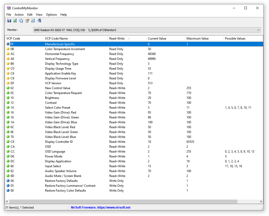Click the Find toolbar icon
Screen dimensions: 269x216
pyautogui.click(x=33, y=21)
